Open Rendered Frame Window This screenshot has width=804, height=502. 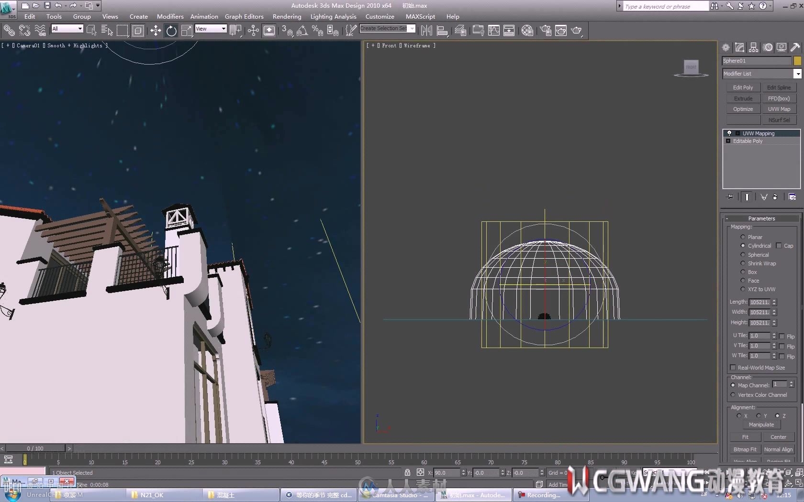560,31
